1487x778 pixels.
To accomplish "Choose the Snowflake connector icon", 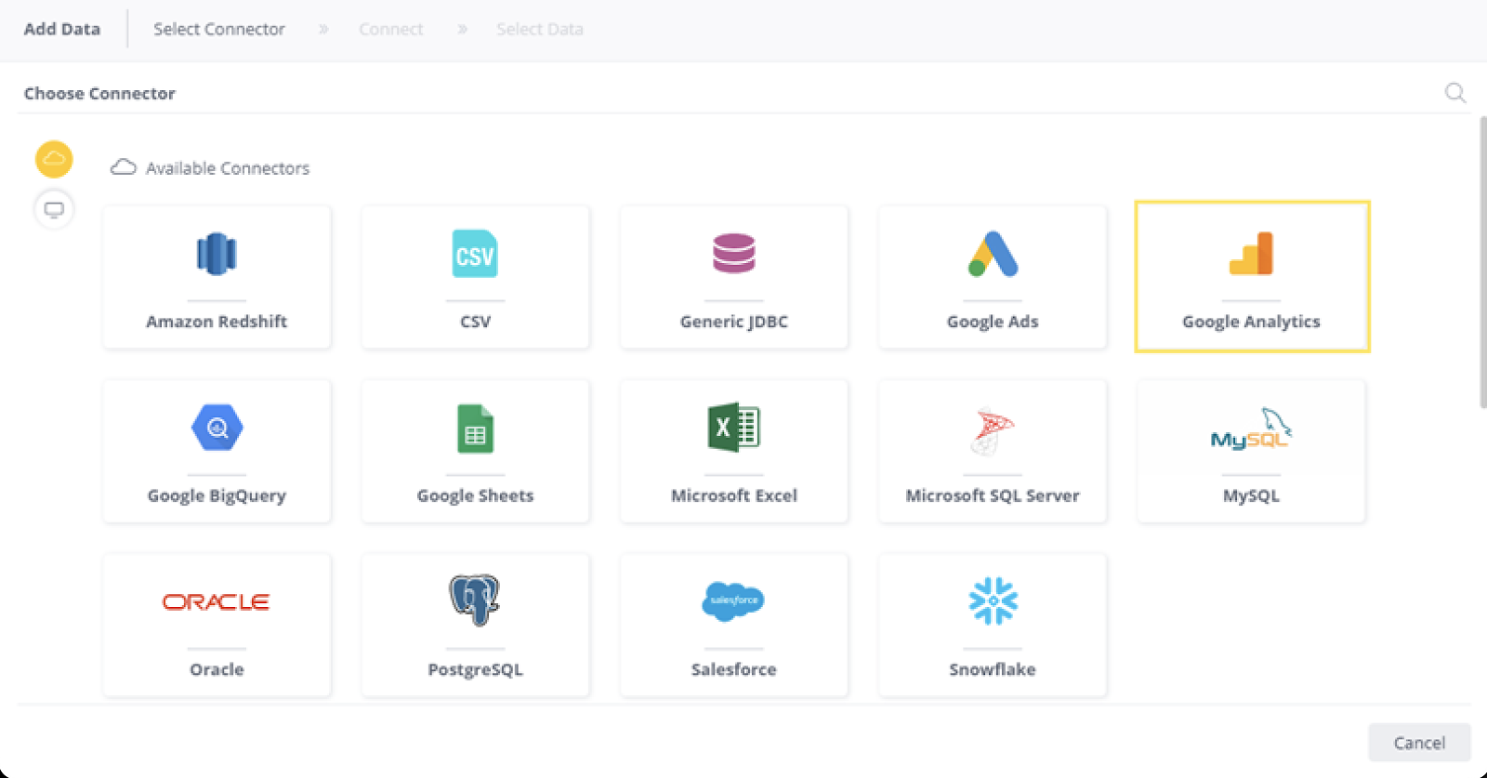I will coord(993,601).
